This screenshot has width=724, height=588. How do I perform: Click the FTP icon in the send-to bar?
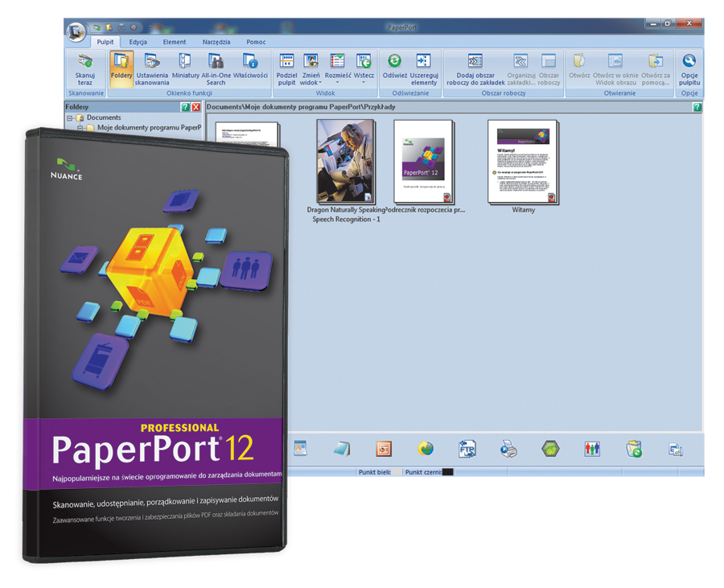[x=469, y=449]
